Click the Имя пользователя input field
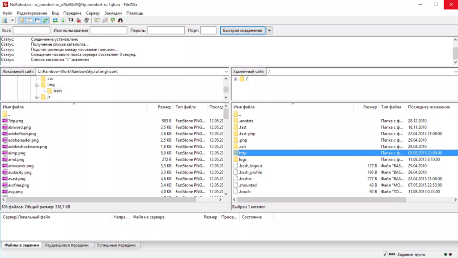The width and height of the screenshot is (458, 258). point(108,30)
